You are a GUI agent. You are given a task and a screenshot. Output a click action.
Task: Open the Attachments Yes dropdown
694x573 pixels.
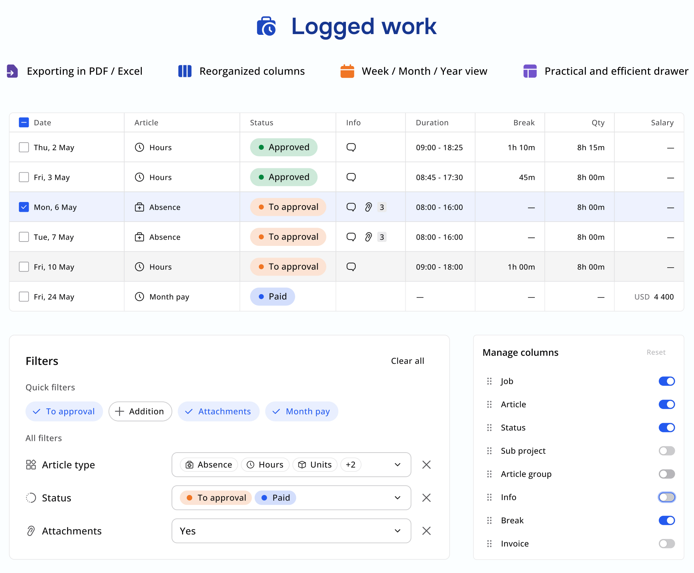pos(291,531)
